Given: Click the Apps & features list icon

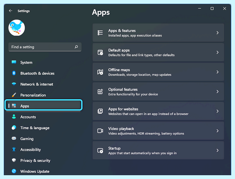Looking at the screenshot, I should point(100,33).
